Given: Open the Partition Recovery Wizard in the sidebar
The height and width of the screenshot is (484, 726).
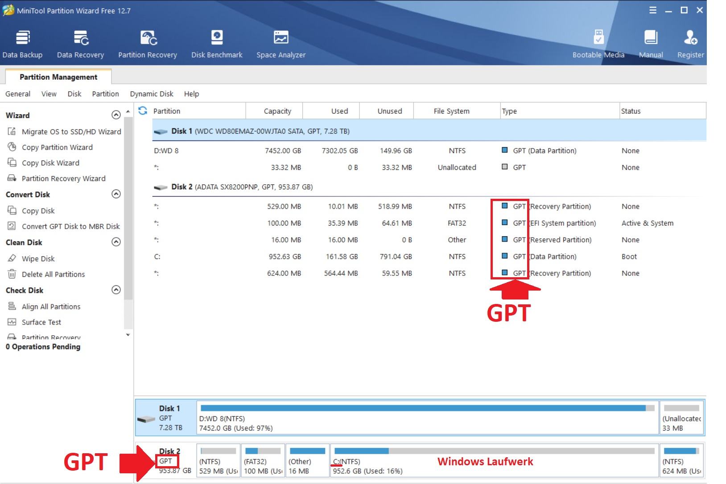Looking at the screenshot, I should point(57,178).
